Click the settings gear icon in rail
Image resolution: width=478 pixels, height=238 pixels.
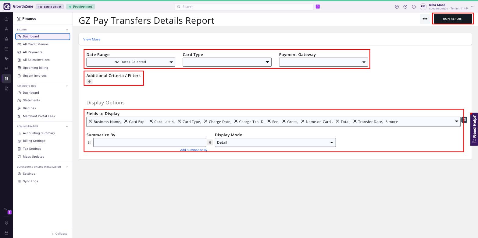(x=6, y=223)
